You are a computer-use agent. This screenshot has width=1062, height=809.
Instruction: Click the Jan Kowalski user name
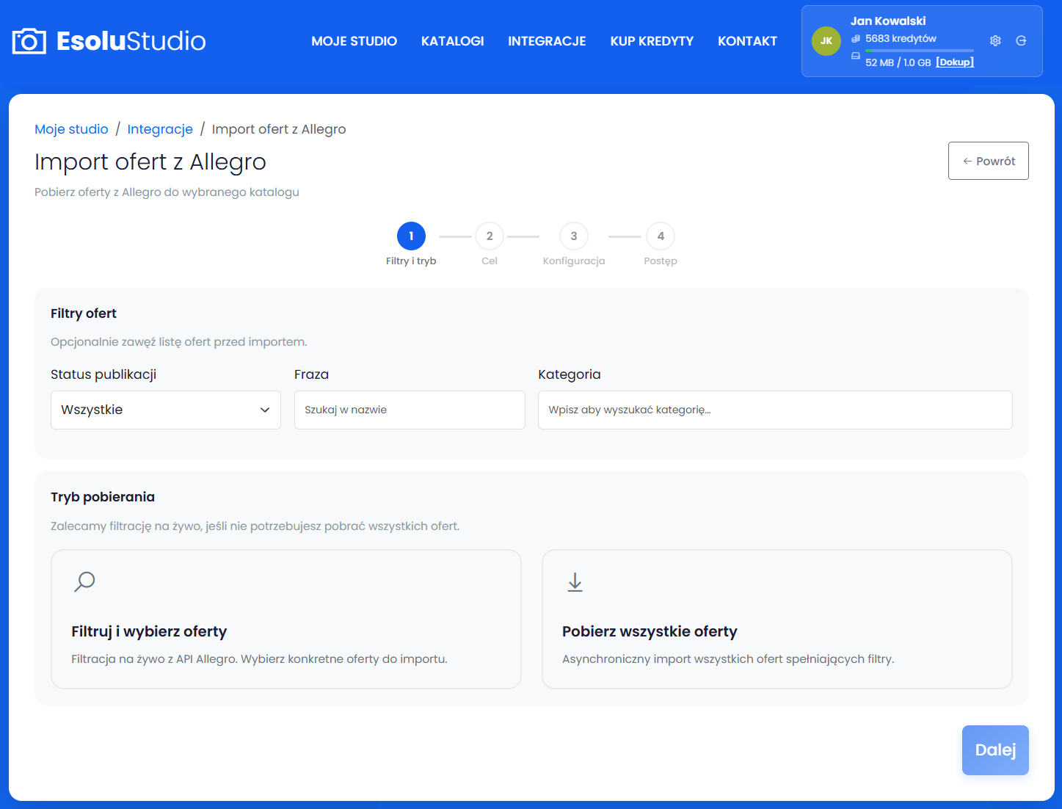click(x=888, y=21)
